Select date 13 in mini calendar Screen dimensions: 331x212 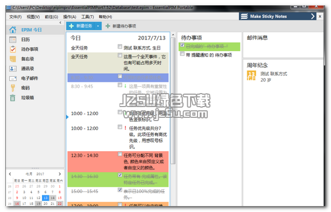(45, 197)
